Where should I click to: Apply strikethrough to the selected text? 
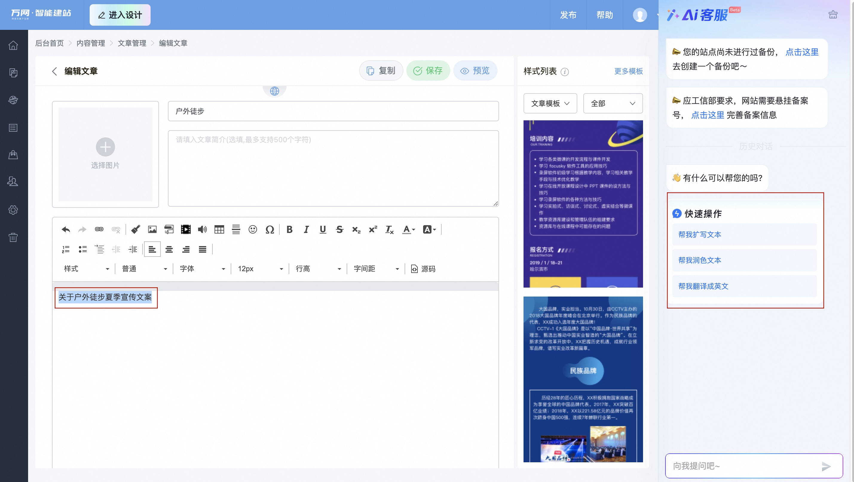pyautogui.click(x=339, y=229)
